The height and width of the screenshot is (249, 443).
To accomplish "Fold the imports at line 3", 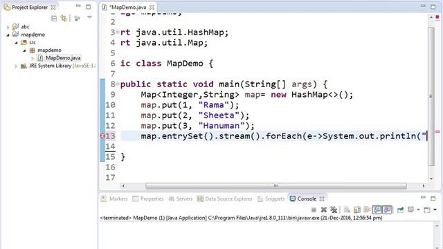I will click(x=117, y=32).
